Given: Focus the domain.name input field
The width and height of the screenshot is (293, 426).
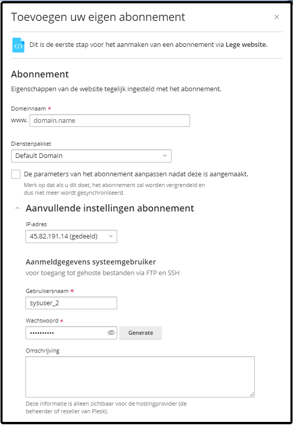Looking at the screenshot, I should (x=110, y=121).
